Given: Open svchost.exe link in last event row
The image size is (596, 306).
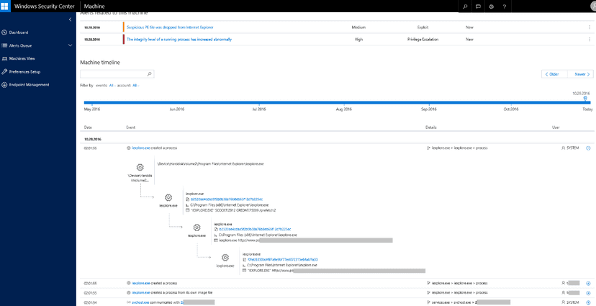Looking at the screenshot, I should pos(139,302).
